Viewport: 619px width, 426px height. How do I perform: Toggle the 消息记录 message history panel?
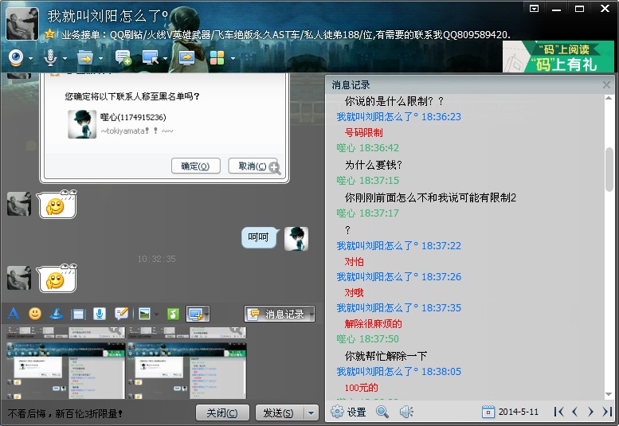click(x=280, y=314)
